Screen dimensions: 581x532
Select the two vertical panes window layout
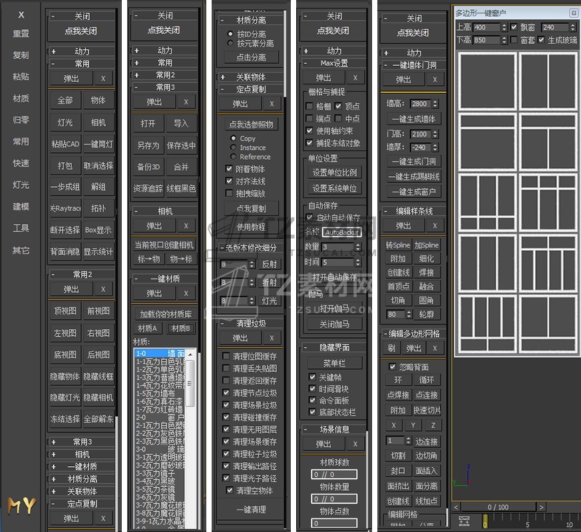(548, 81)
